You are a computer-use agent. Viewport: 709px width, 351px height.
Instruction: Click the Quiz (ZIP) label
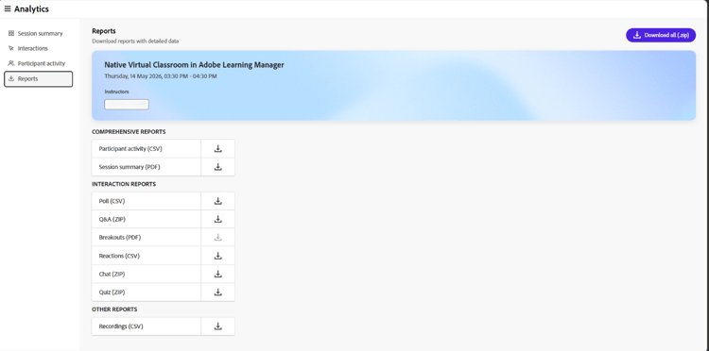point(112,292)
